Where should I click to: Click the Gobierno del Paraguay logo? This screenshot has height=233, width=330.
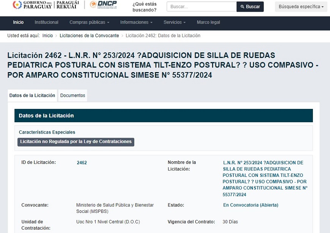pos(33,5)
